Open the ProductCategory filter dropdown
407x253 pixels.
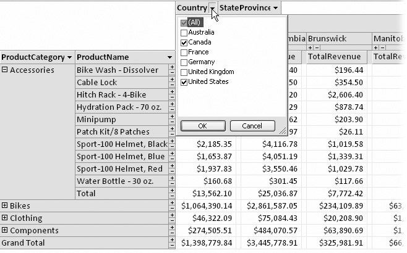pos(69,57)
